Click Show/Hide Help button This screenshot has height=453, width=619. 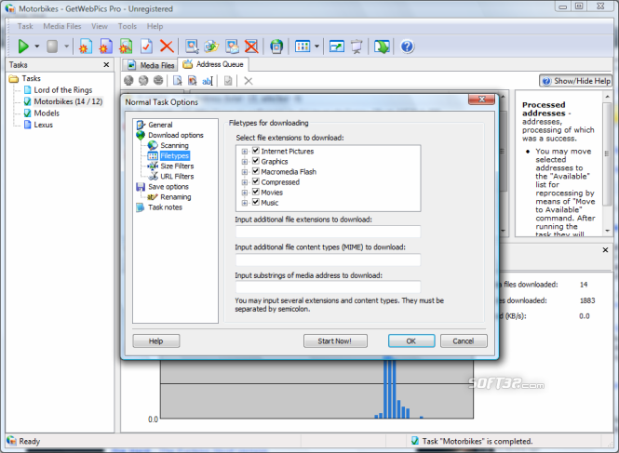click(x=575, y=81)
